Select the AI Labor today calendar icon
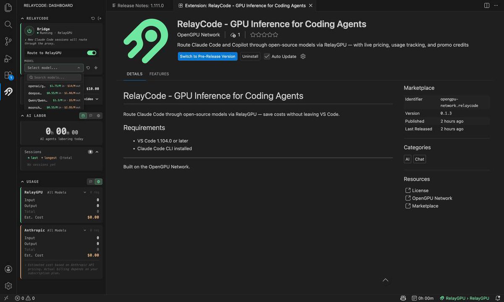Viewport: 504px width, 302px height. point(83,116)
